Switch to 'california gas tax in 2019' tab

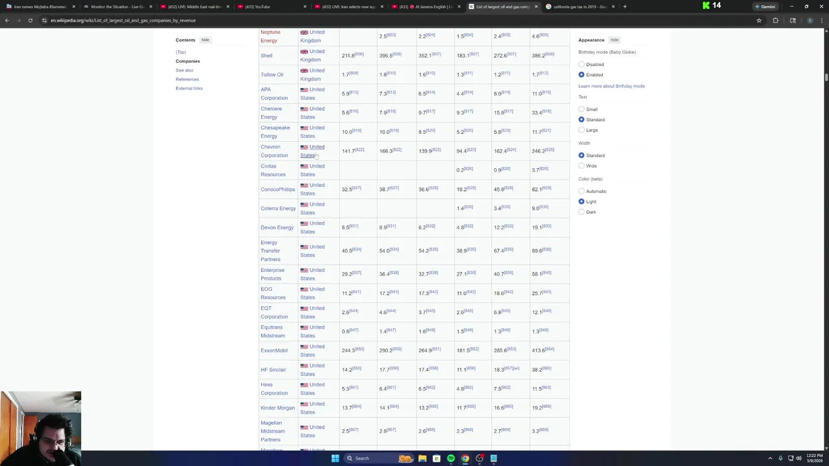[580, 6]
